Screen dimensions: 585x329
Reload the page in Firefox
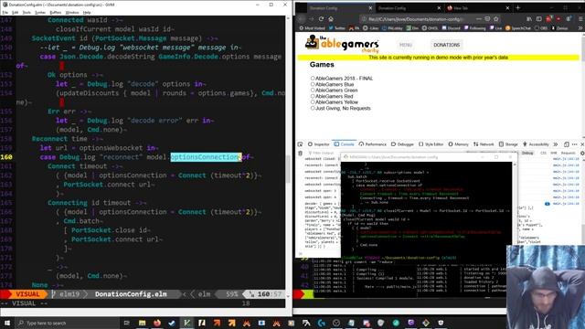pos(321,18)
